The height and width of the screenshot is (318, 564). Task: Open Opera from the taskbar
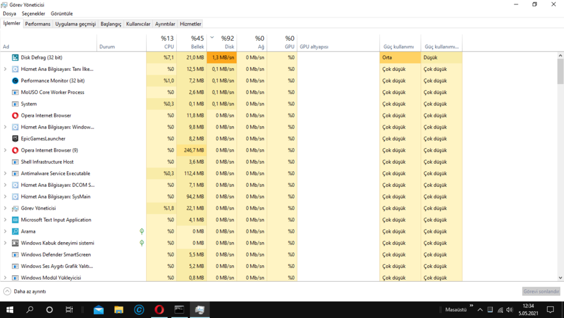[159, 310]
